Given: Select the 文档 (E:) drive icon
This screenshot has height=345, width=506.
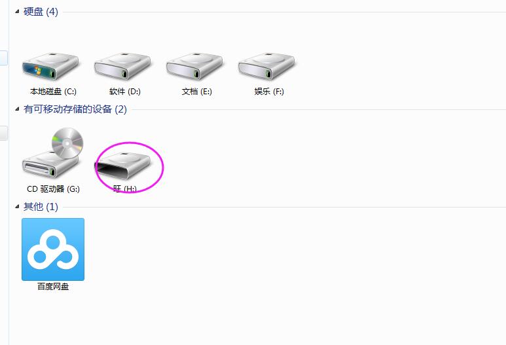Looking at the screenshot, I should coord(194,67).
